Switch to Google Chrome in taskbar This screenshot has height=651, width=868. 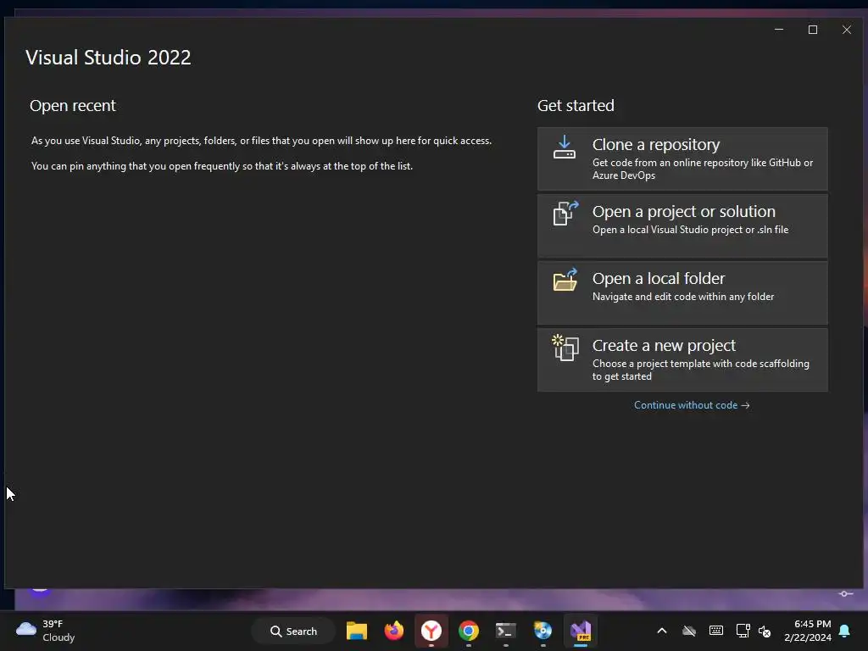(x=468, y=631)
